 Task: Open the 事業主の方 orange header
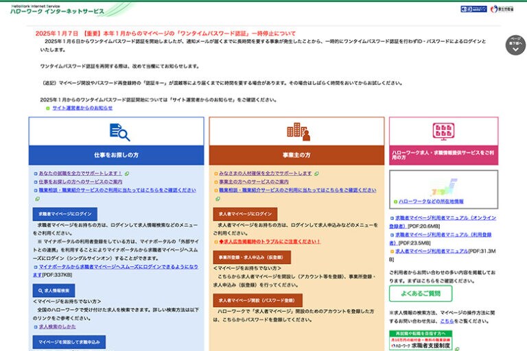[296, 155]
